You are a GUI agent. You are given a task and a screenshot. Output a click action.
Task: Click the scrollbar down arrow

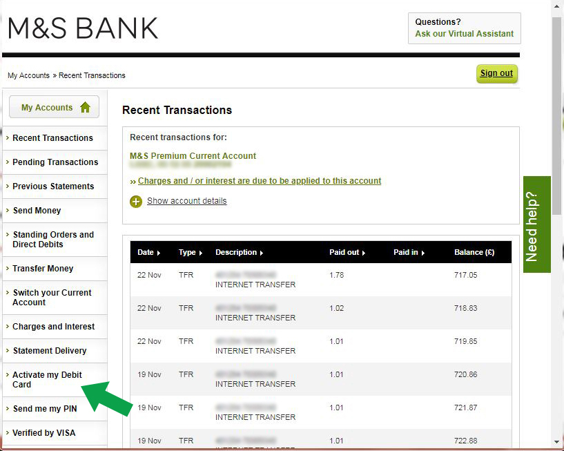(557, 442)
